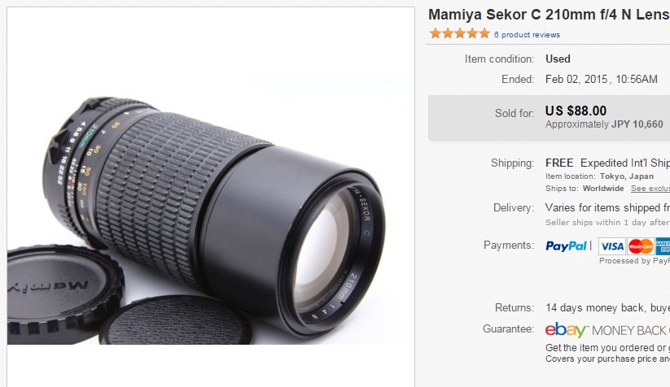The image size is (670, 387).
Task: Click the Varies for items shipped delivery text
Action: (607, 208)
